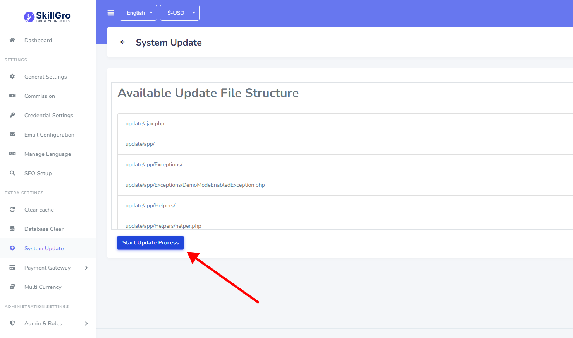The image size is (573, 338).
Task: Expand Payment Gateway submenu chevron
Action: point(86,268)
